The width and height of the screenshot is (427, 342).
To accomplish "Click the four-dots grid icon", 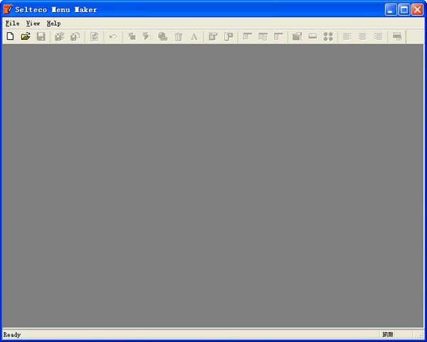I will pos(328,36).
